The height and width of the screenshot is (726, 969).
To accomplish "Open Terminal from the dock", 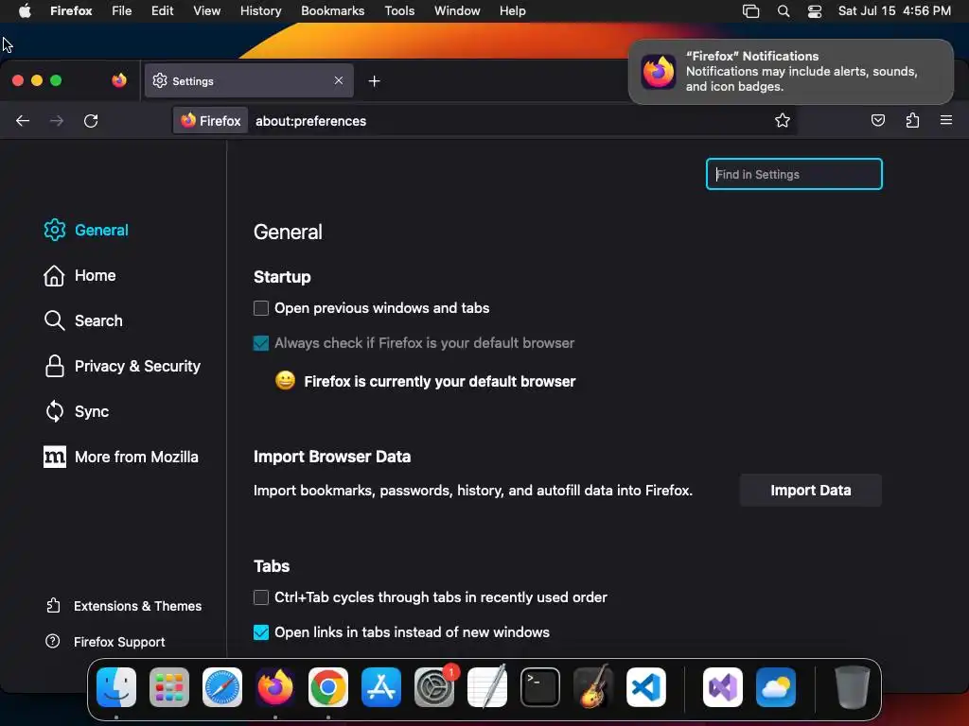I will pyautogui.click(x=540, y=687).
